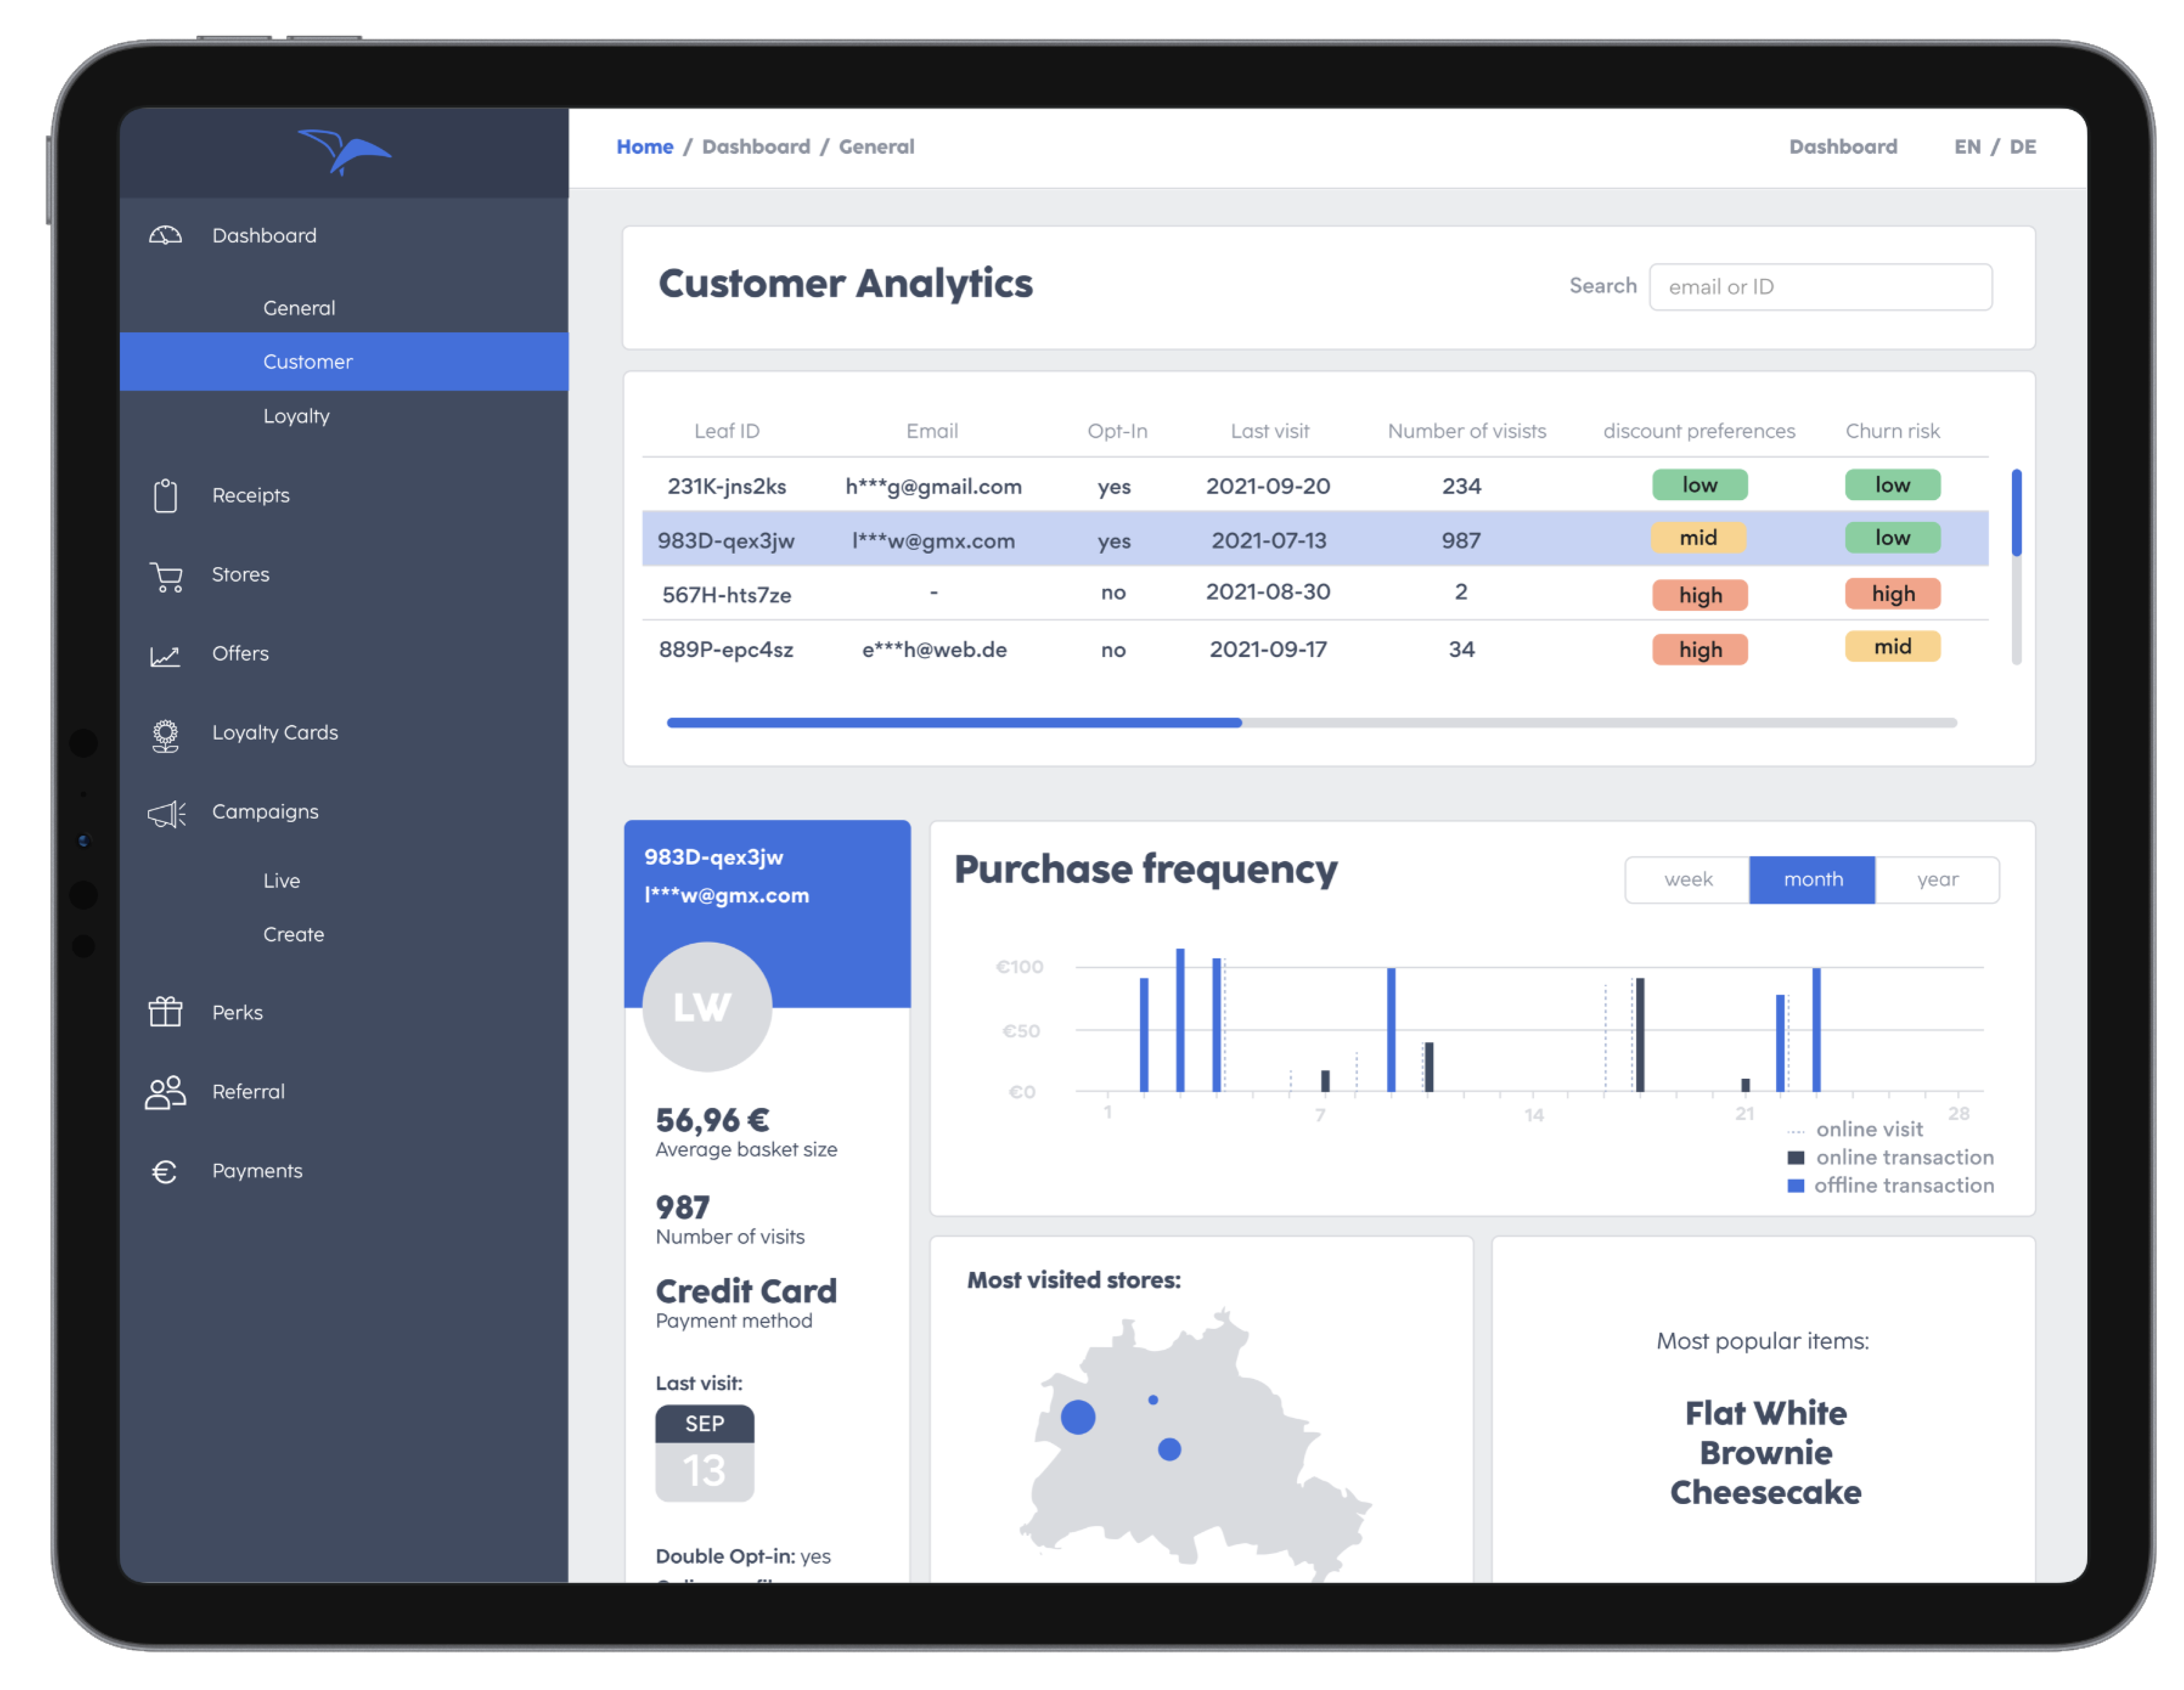The width and height of the screenshot is (2184, 1690).
Task: Click the Perks gift box icon
Action: pyautogui.click(x=166, y=1011)
